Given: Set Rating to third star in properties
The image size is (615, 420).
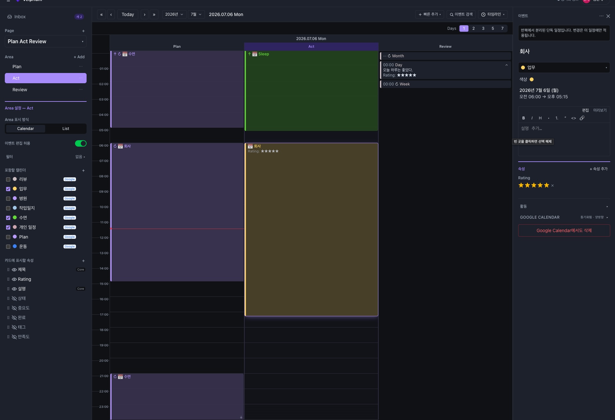Looking at the screenshot, I should pyautogui.click(x=534, y=185).
